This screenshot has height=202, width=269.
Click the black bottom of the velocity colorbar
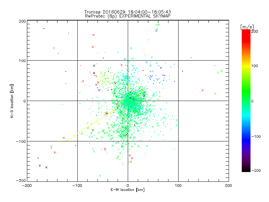tap(246, 170)
